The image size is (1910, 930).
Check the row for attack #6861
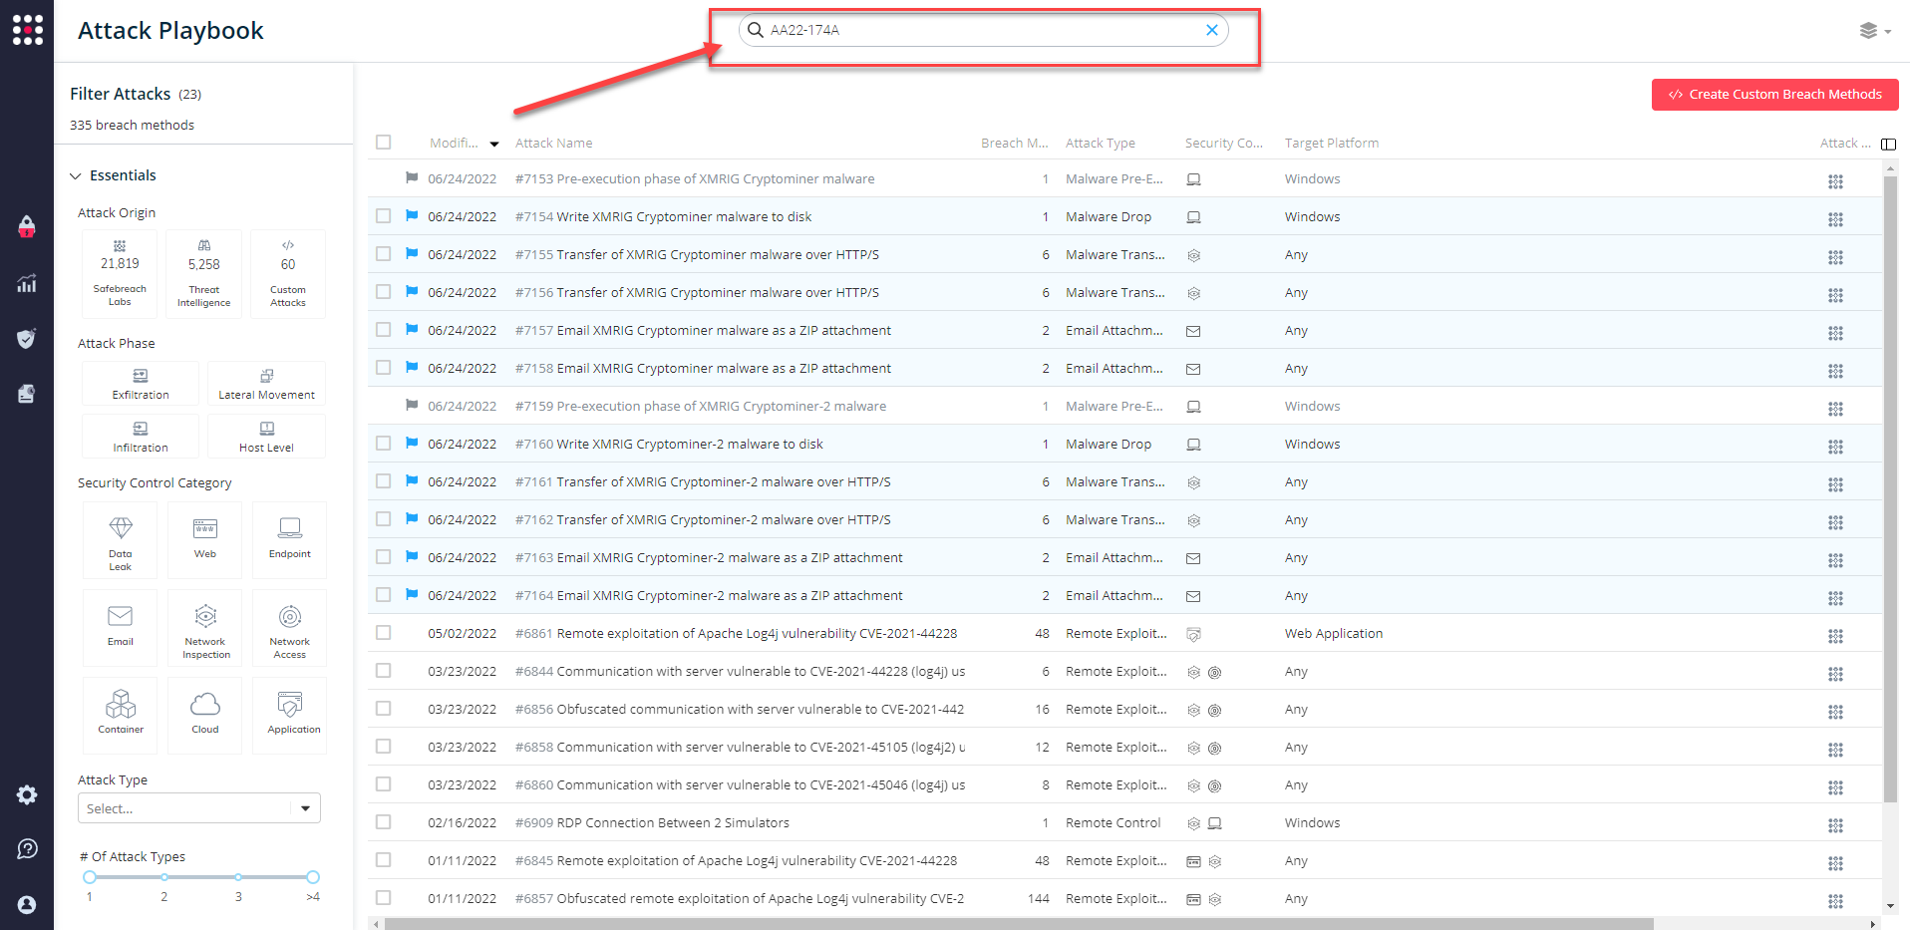[x=383, y=632]
